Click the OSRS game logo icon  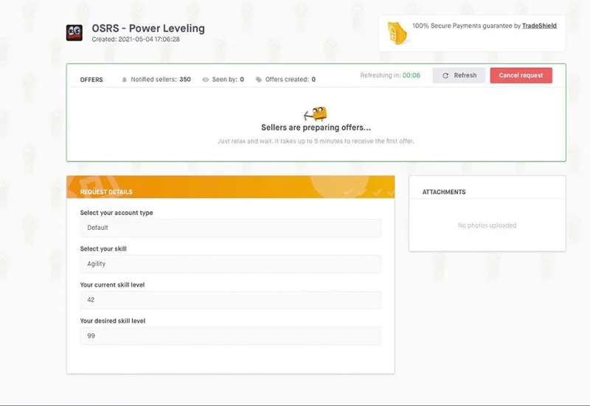click(74, 32)
